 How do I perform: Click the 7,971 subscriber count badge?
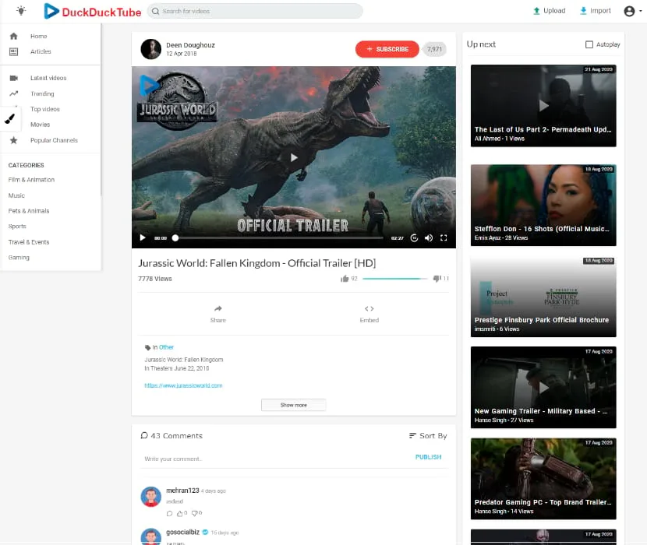coord(434,49)
